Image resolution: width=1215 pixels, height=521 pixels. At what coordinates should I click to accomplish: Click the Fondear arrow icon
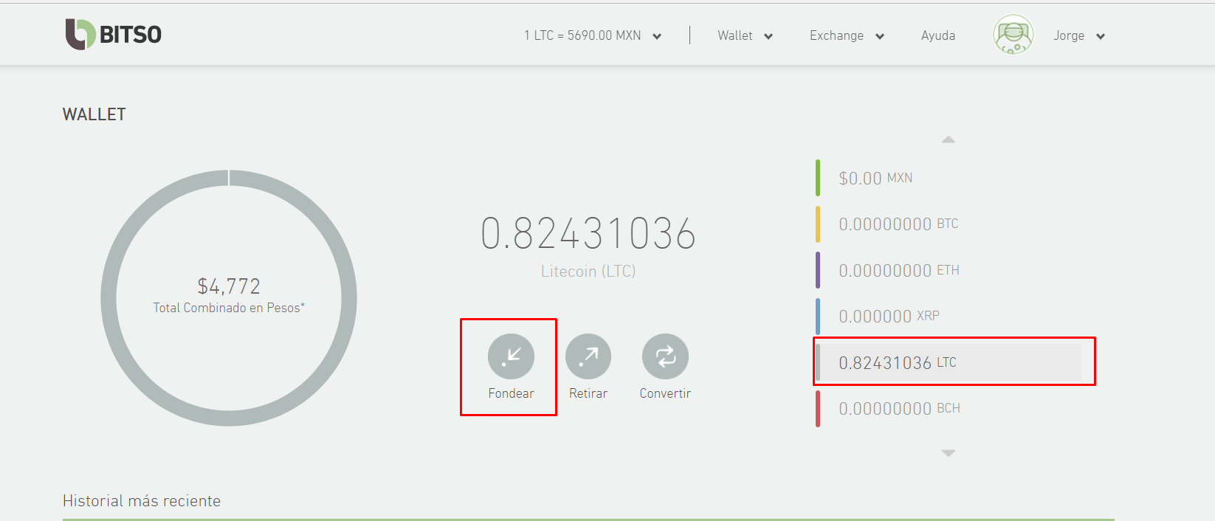coord(511,356)
